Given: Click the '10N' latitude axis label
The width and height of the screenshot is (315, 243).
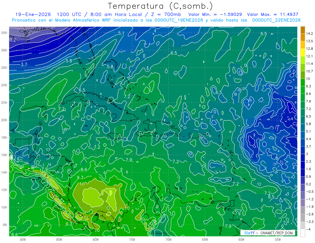Looking at the screenshot, I should 4,207.
